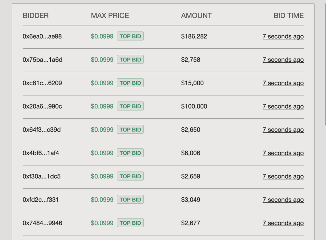
Task: Click bid time link for the $100,000 bid
Action: 283,107
